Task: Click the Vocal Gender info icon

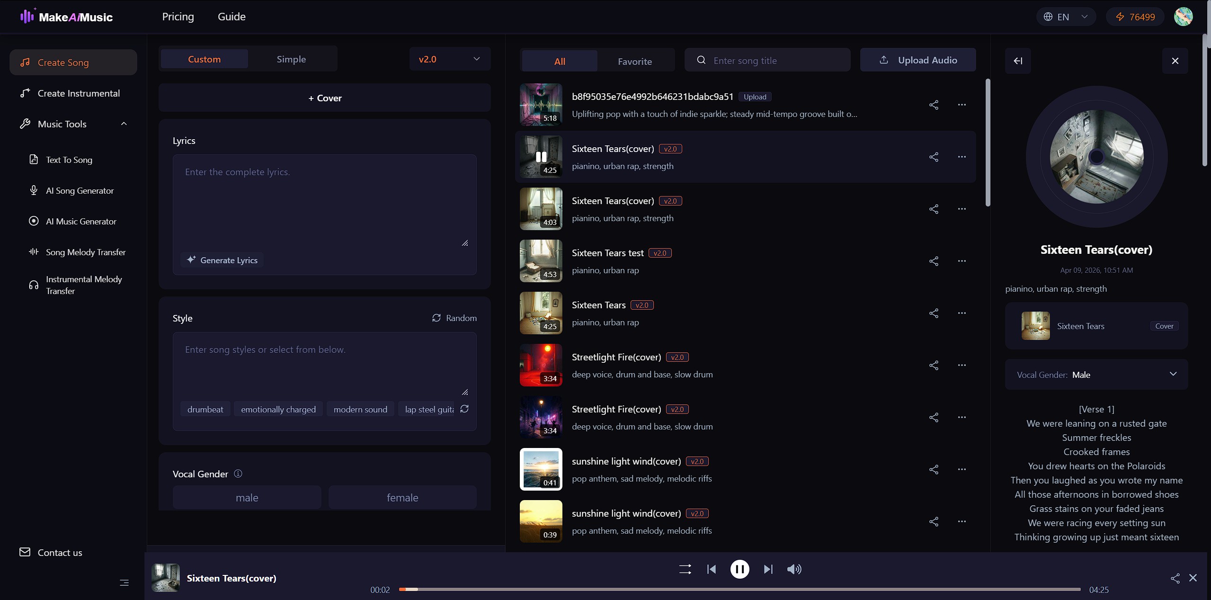Action: tap(238, 474)
